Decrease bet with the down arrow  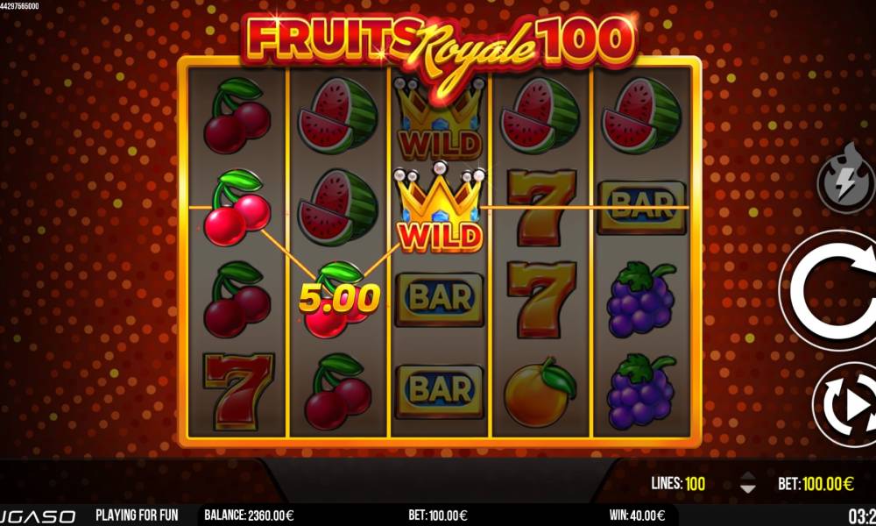click(747, 488)
